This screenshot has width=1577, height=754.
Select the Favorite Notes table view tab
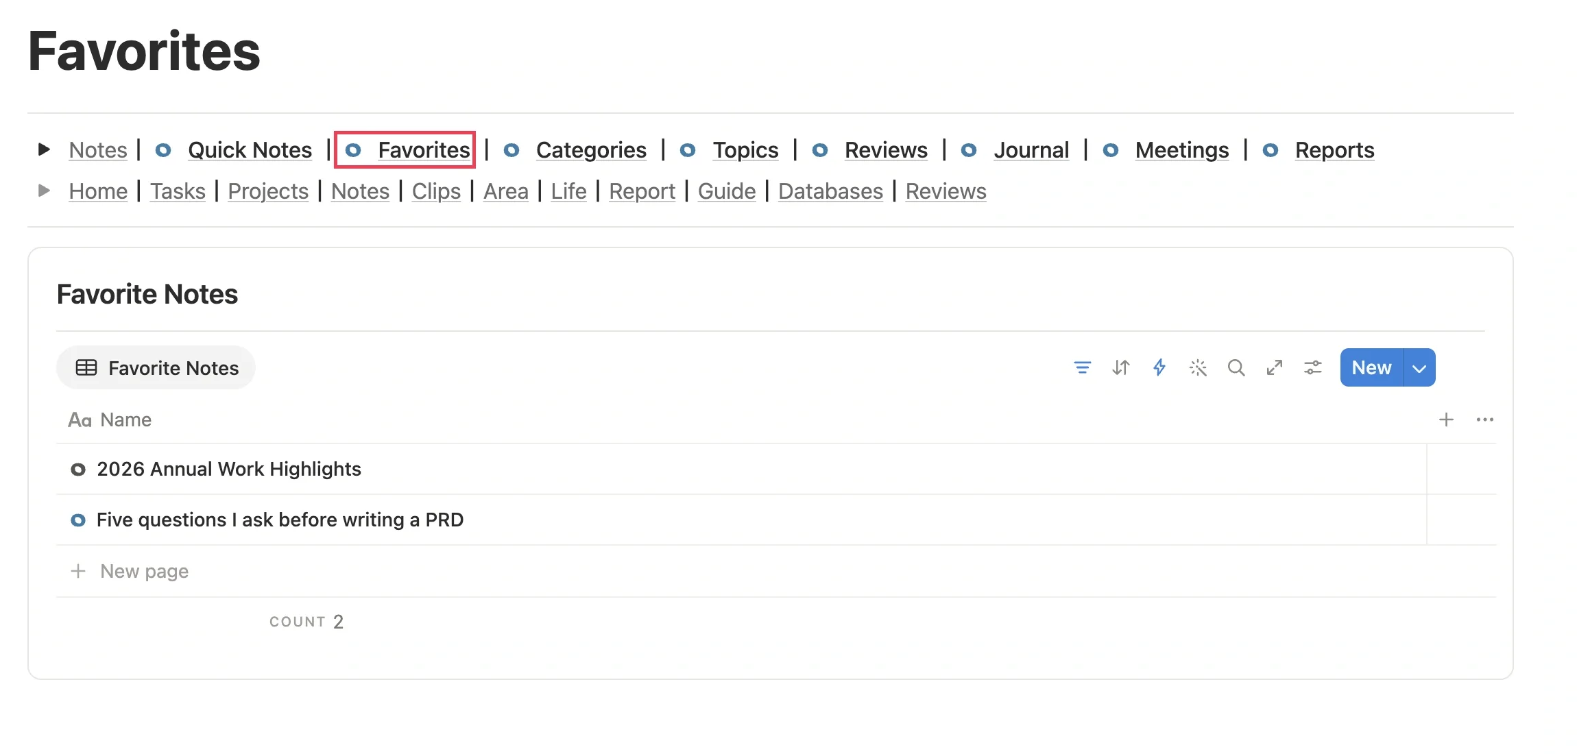(x=156, y=368)
